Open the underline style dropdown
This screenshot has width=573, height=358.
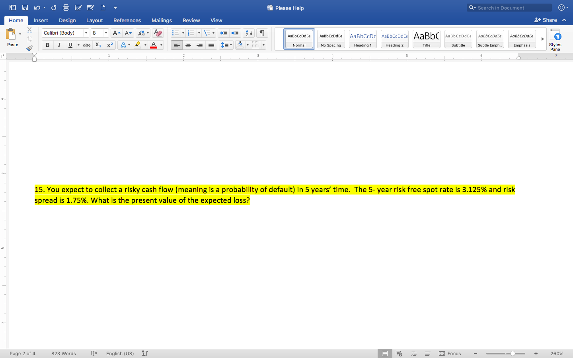(79, 45)
